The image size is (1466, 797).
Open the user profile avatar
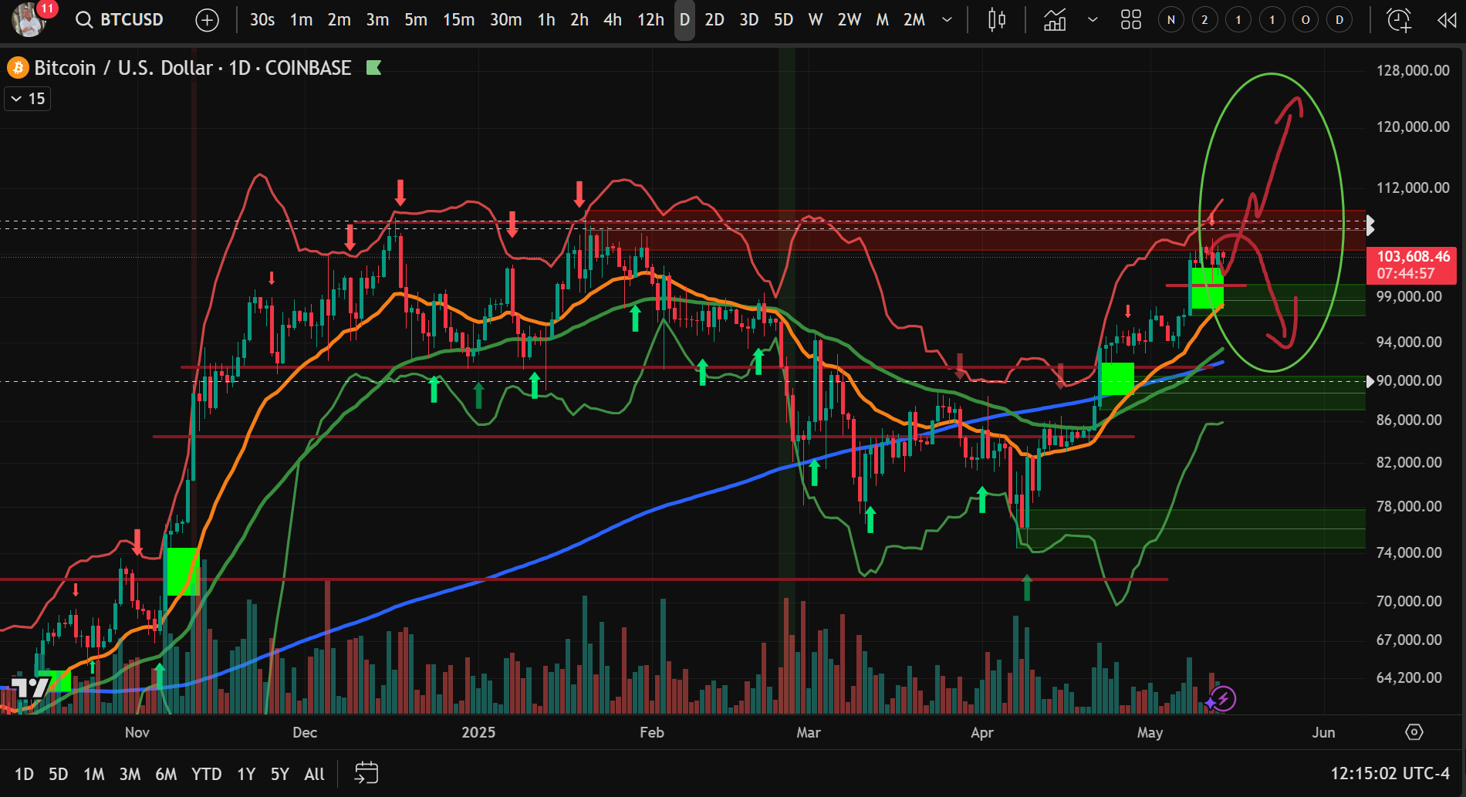(27, 19)
